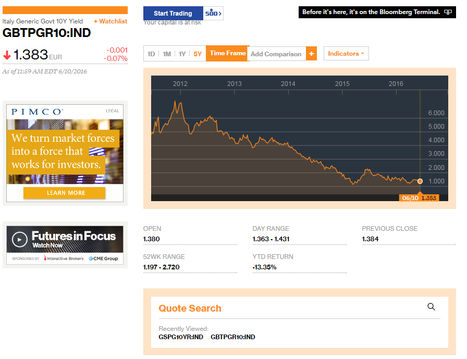Image resolution: width=467 pixels, height=359 pixels.
Task: Click the Add Comparison input field
Action: point(276,54)
